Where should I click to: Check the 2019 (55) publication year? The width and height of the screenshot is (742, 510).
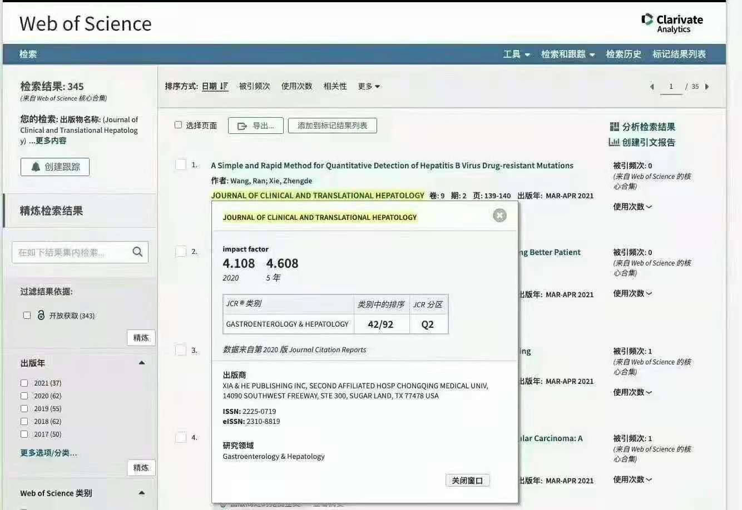24,408
